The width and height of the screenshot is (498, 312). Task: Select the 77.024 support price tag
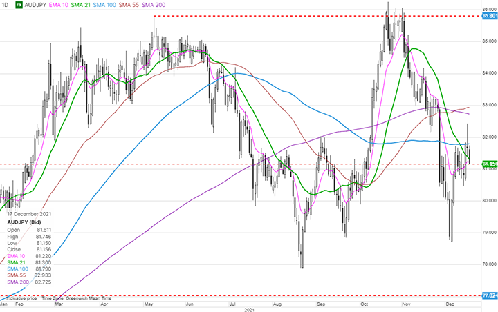(490, 295)
